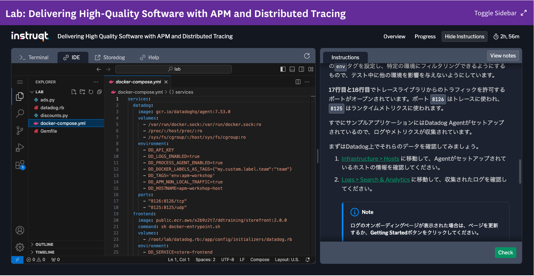
Task: Open Explorer Views and More Actions menu
Action: click(x=96, y=82)
